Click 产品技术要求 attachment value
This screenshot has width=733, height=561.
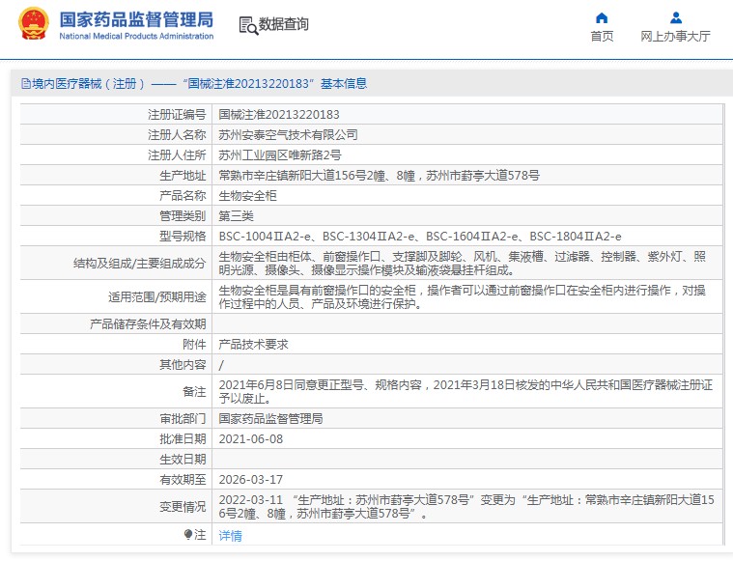pyautogui.click(x=253, y=345)
